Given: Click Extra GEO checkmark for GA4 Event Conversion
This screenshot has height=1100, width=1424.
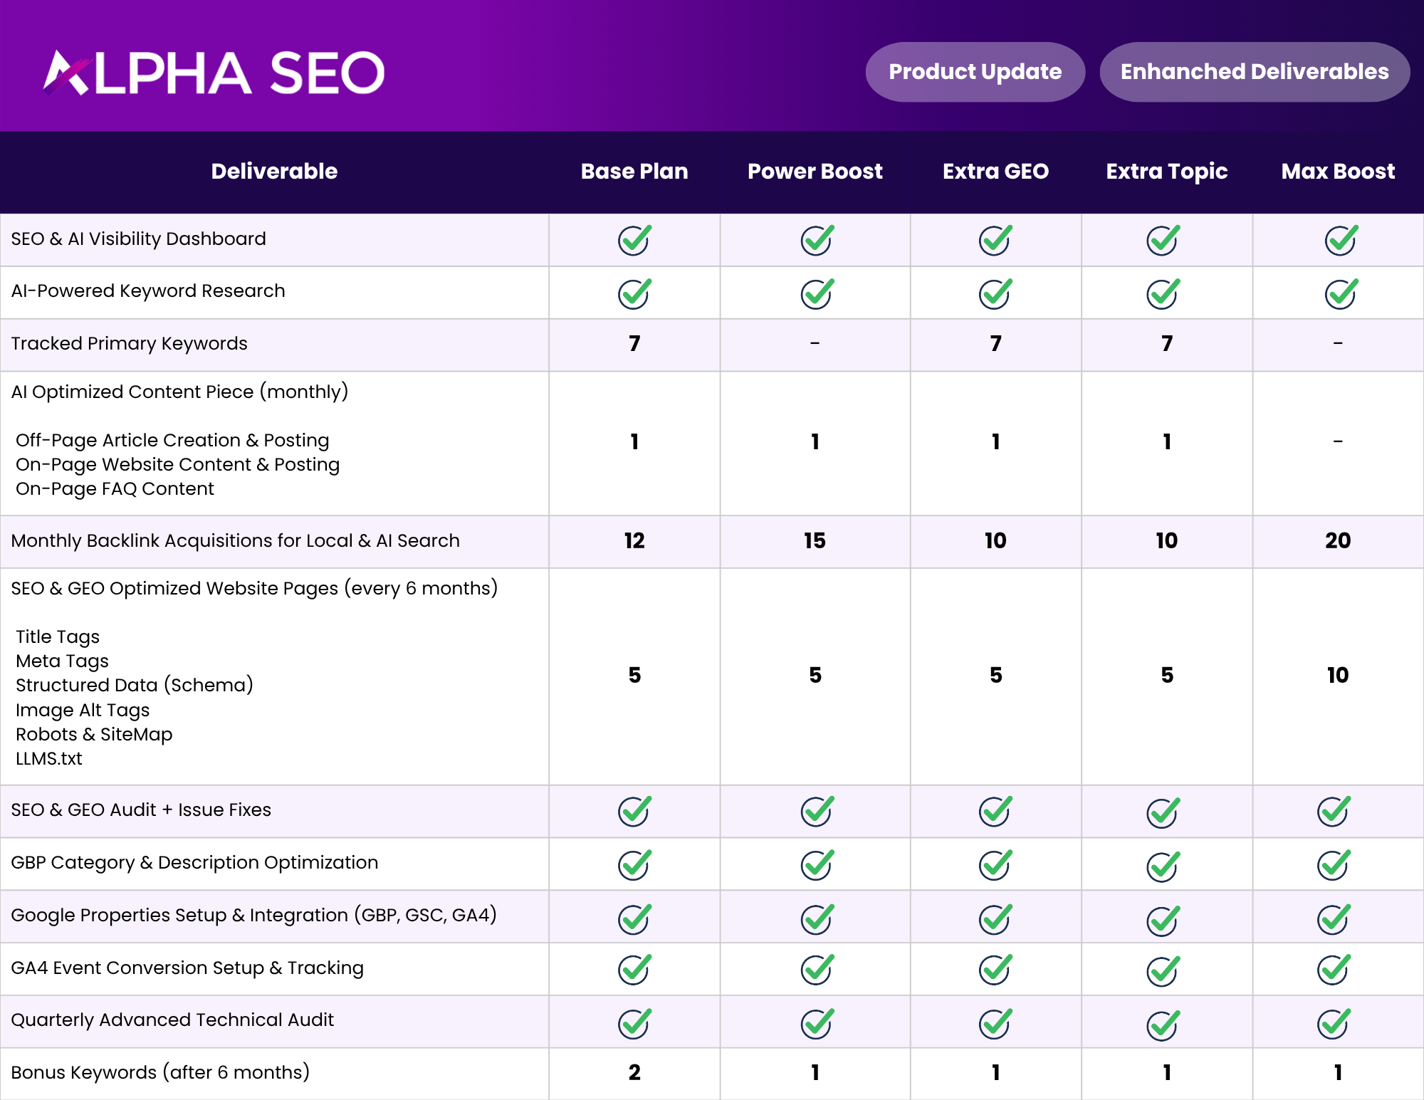Looking at the screenshot, I should pyautogui.click(x=995, y=969).
